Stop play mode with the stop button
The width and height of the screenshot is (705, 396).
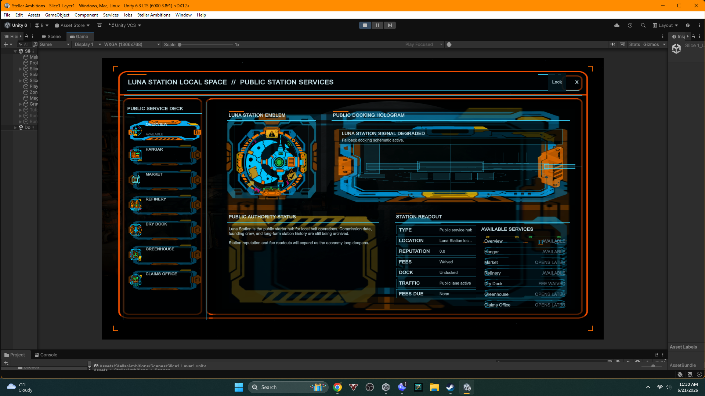point(365,25)
